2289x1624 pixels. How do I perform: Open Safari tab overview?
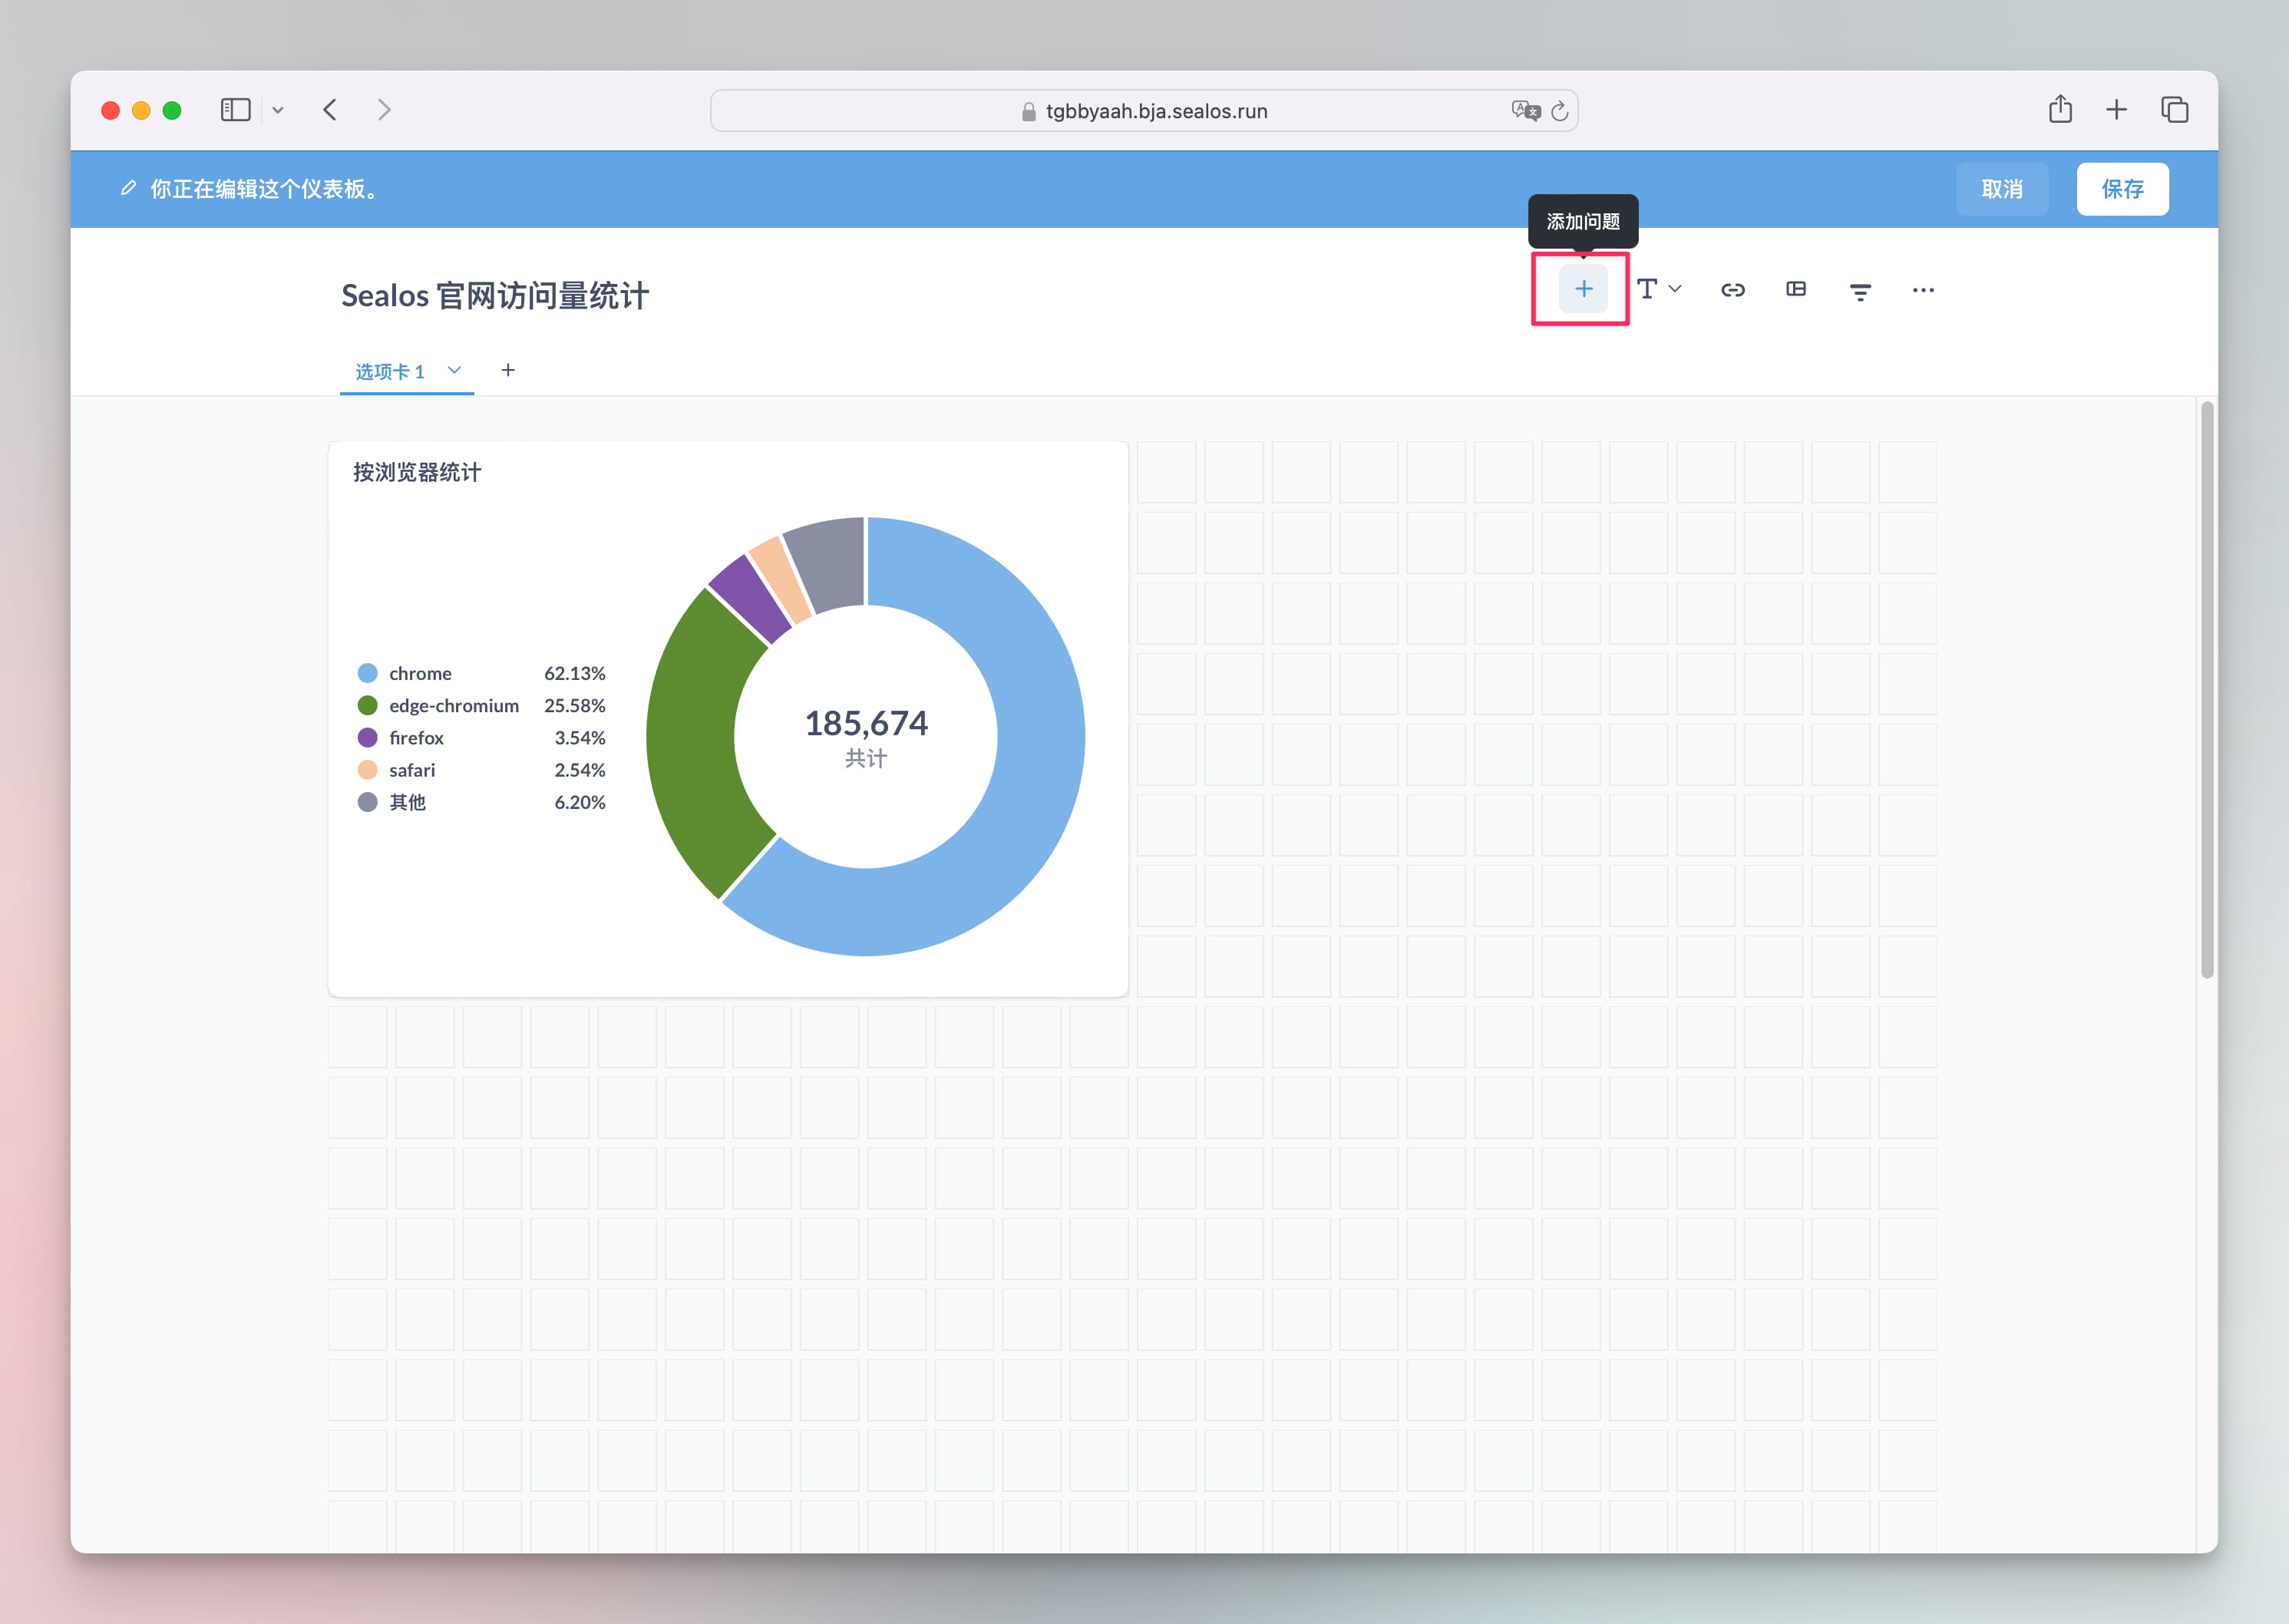tap(2174, 110)
